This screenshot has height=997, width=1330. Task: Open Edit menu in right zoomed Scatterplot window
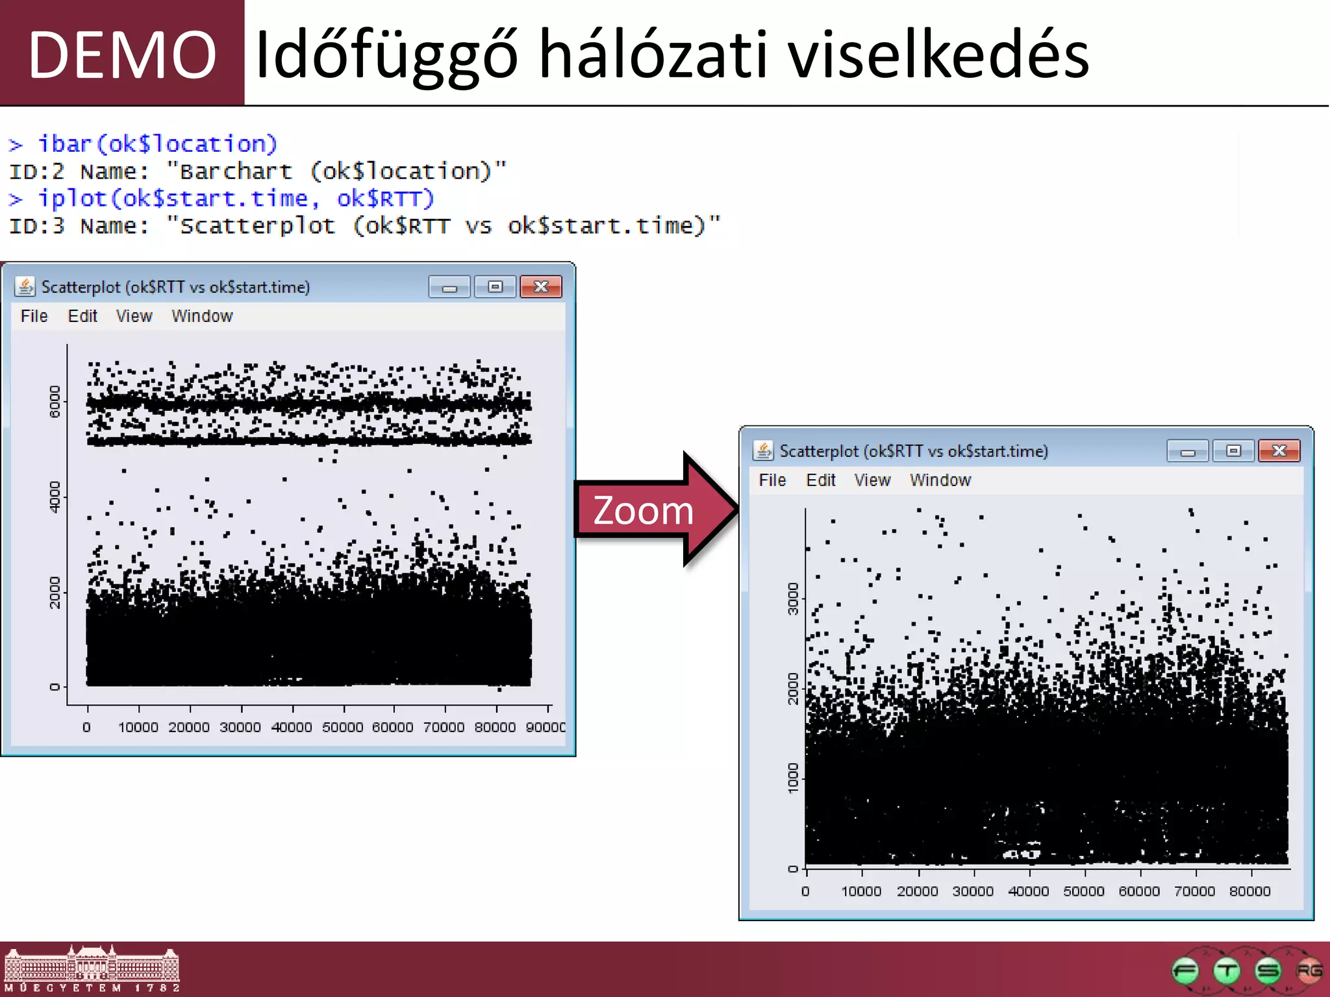click(821, 480)
